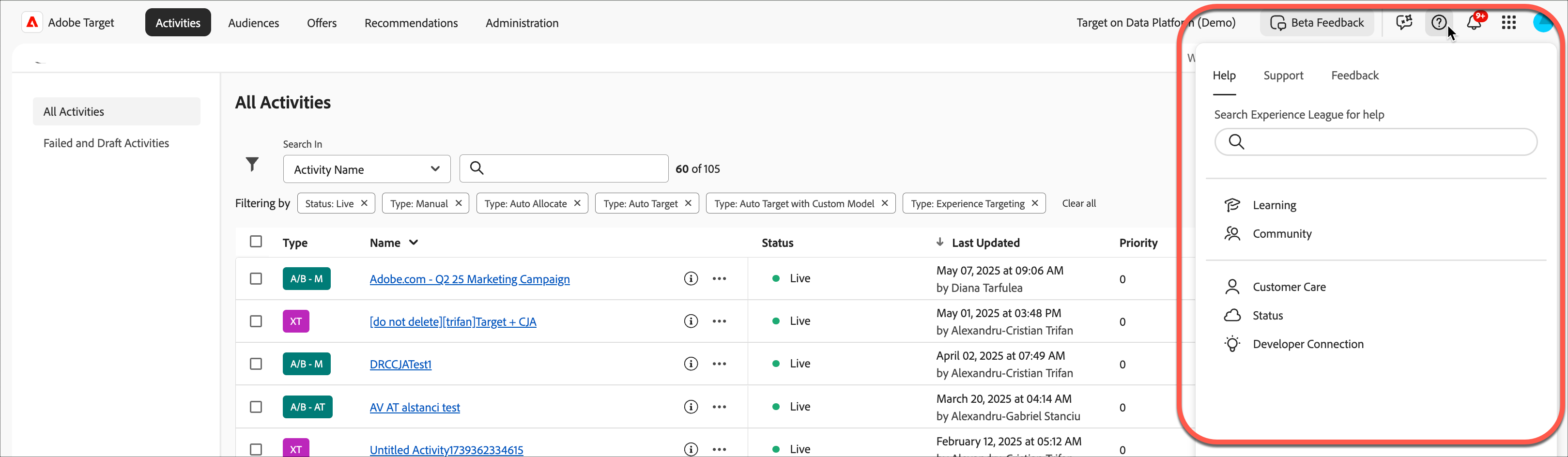The height and width of the screenshot is (457, 1568).
Task: Remove the Status: Live filter
Action: coord(364,203)
